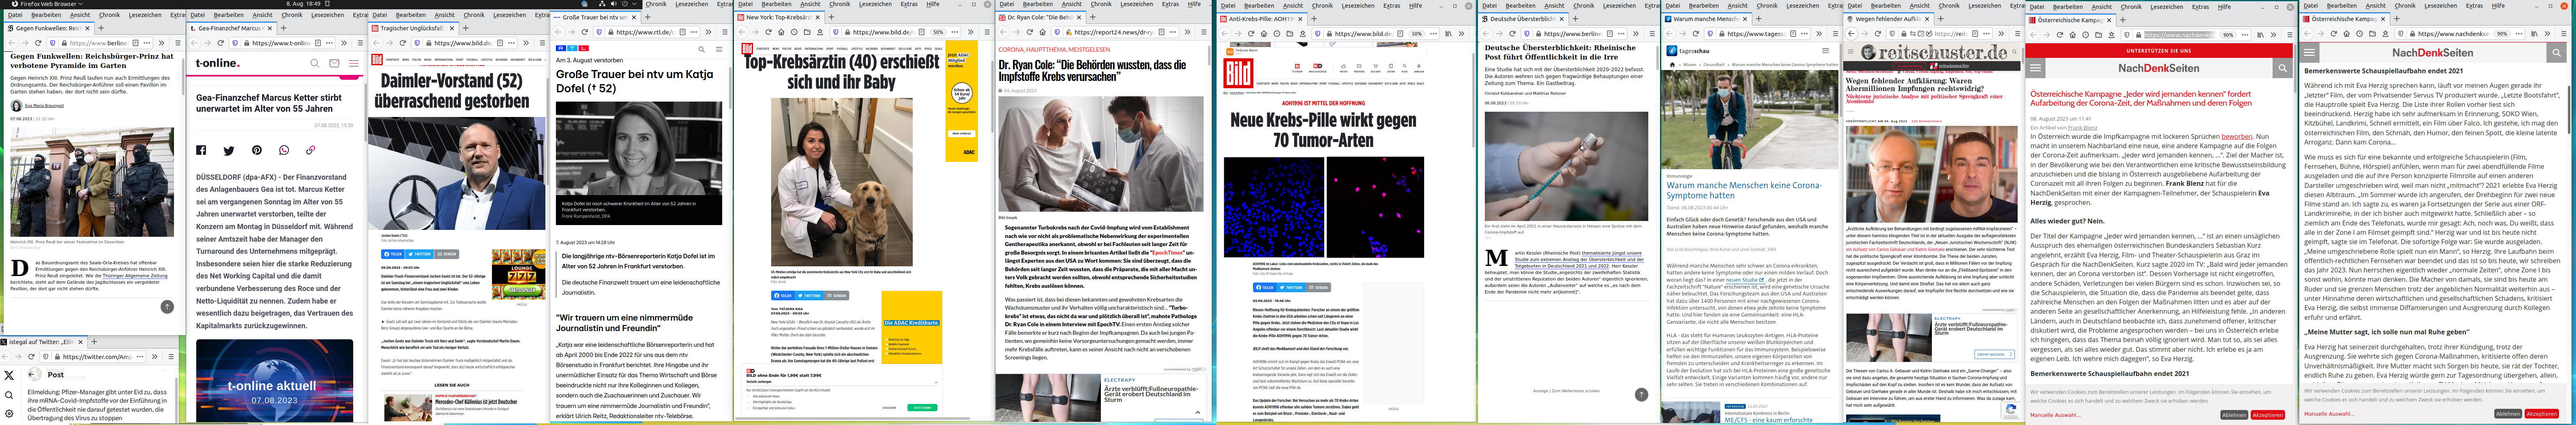The width and height of the screenshot is (2576, 425).
Task: Select the 'Tragischer Unglücksfall' tab
Action: (x=414, y=28)
